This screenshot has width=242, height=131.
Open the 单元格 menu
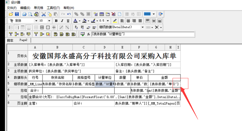point(39,8)
